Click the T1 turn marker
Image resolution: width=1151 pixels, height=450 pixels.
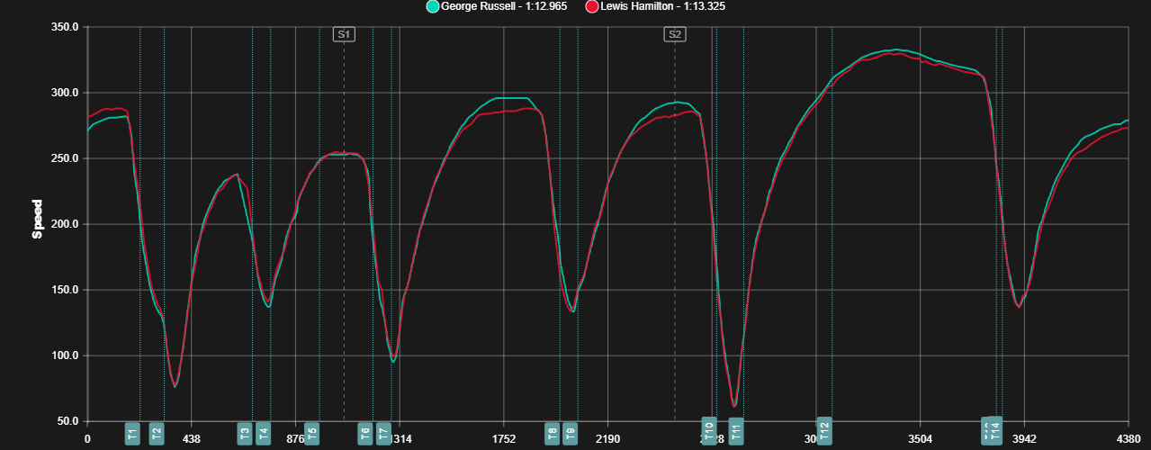click(132, 433)
